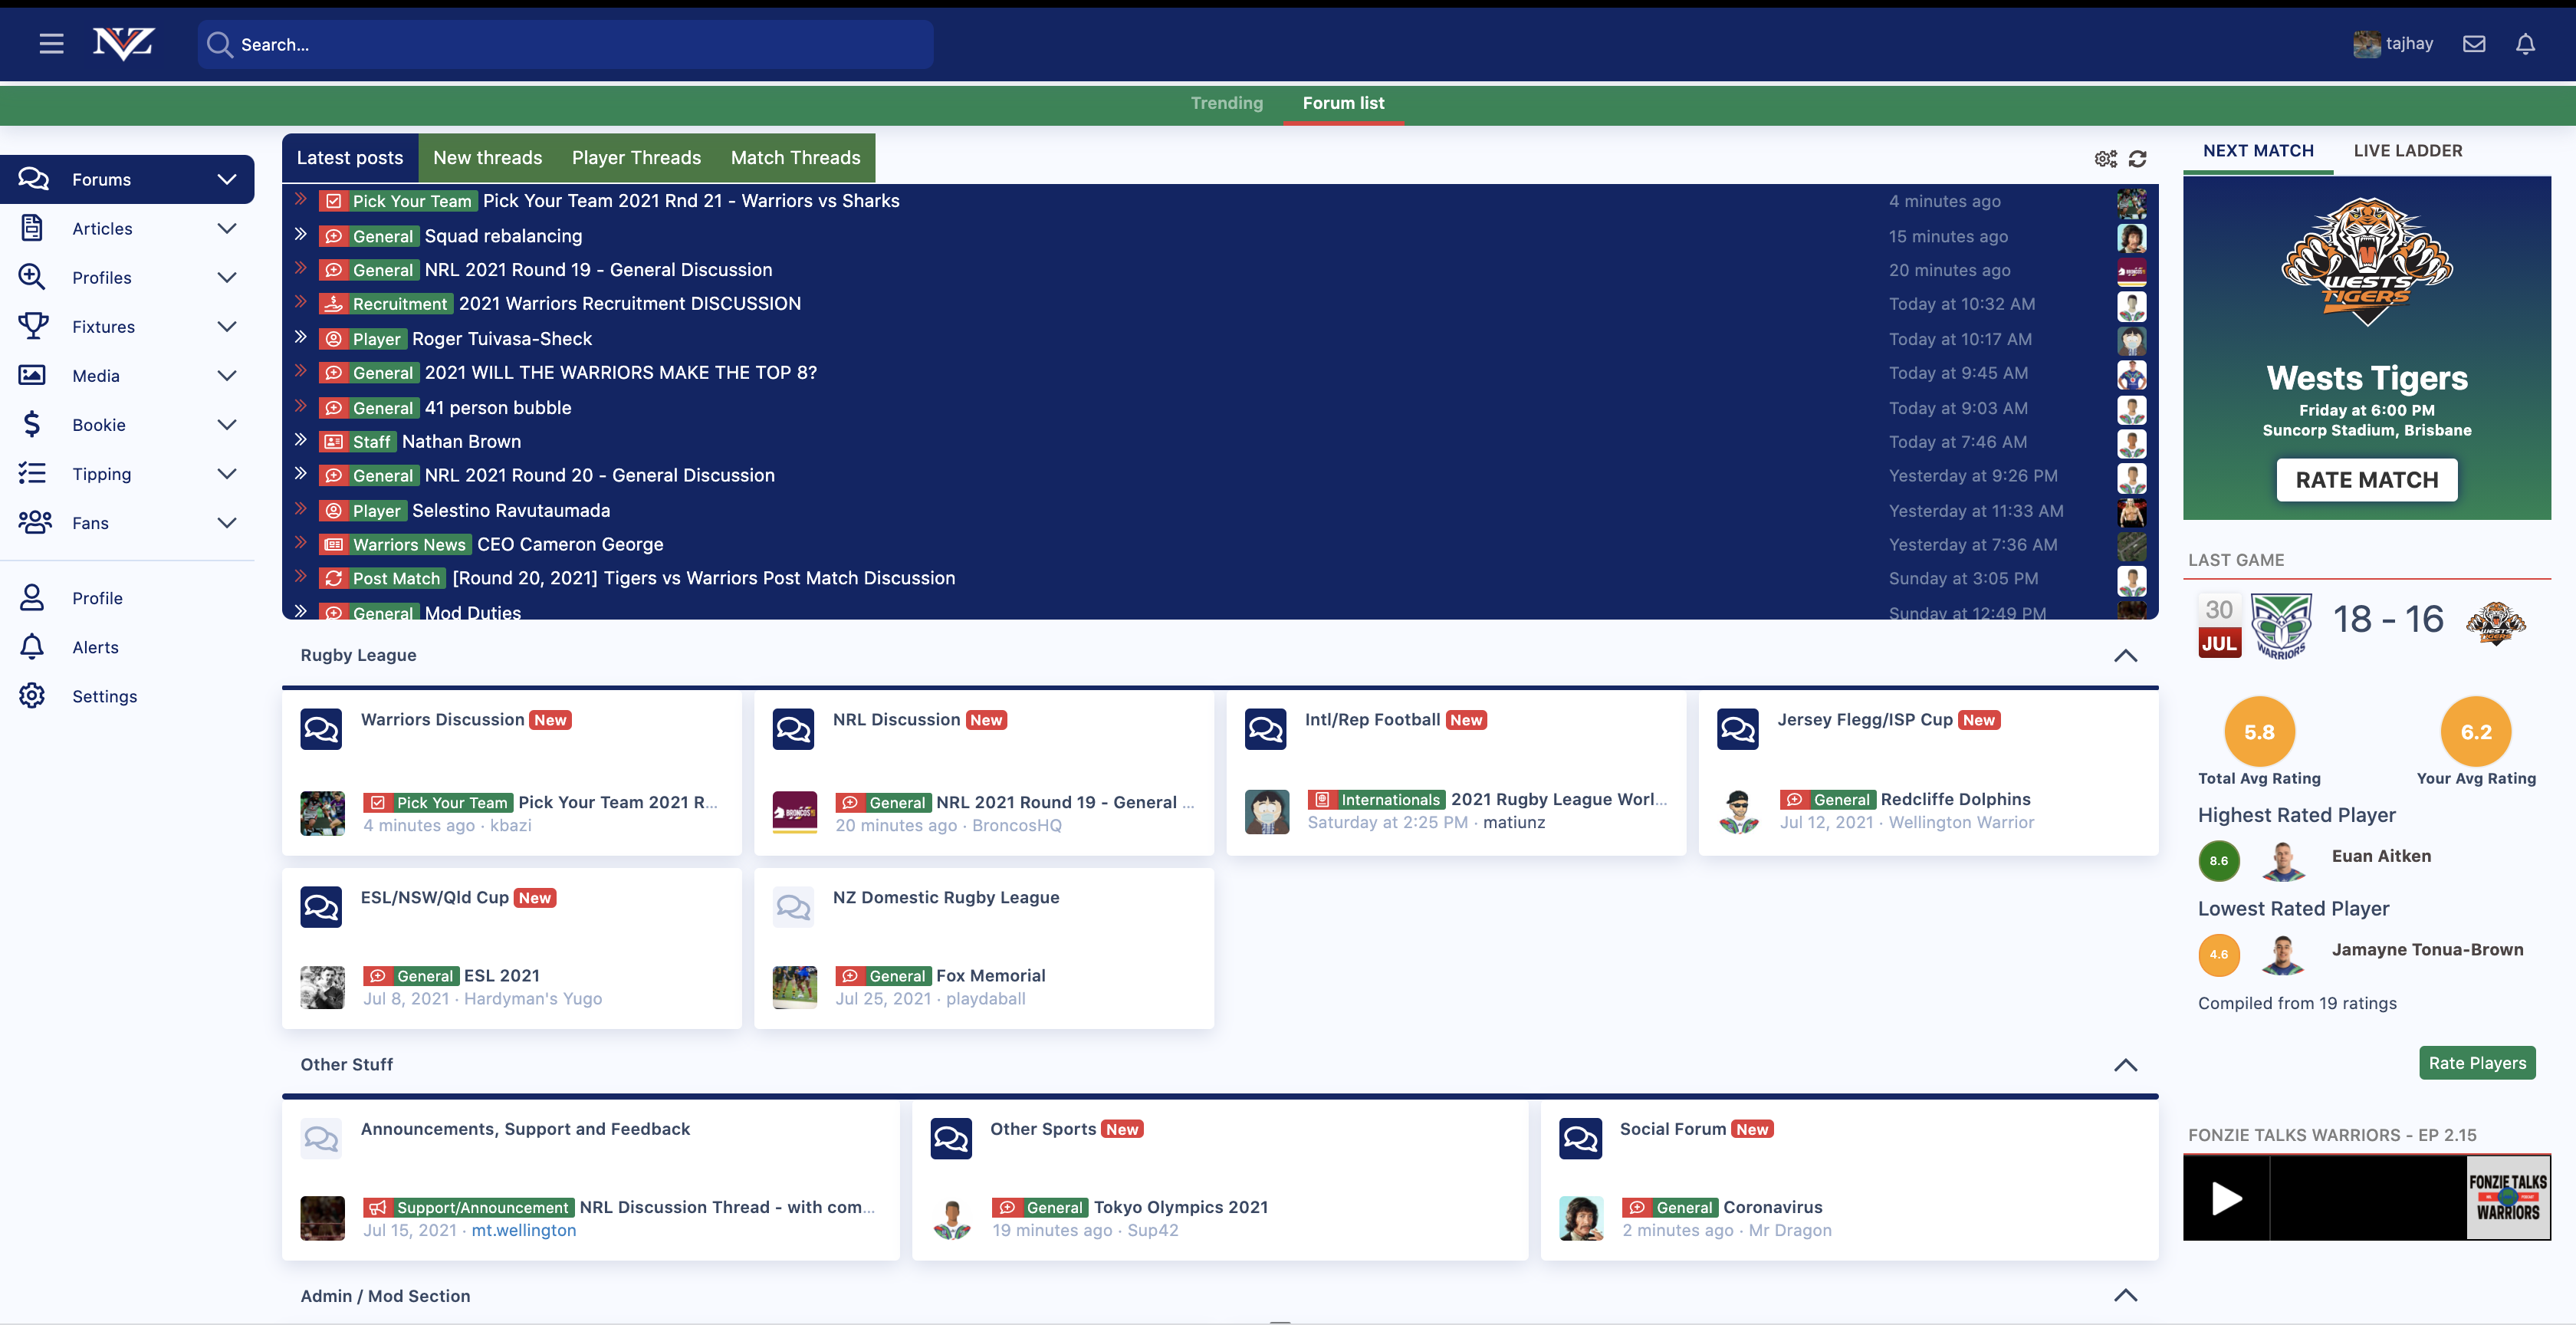Open the Coronavirus thread in Social Forum

1772,1207
